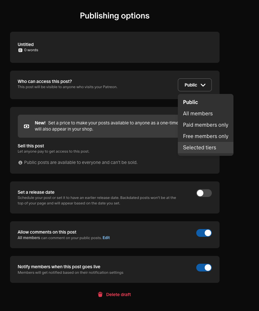The image size is (259, 311).
Task: Click the money icon in New banner
Action: 27,126
